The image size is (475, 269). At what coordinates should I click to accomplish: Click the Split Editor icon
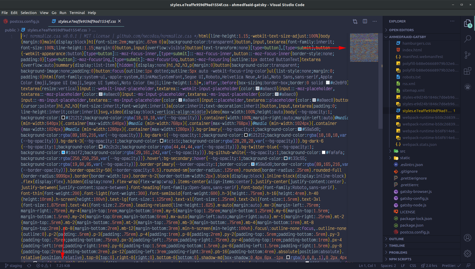(365, 21)
